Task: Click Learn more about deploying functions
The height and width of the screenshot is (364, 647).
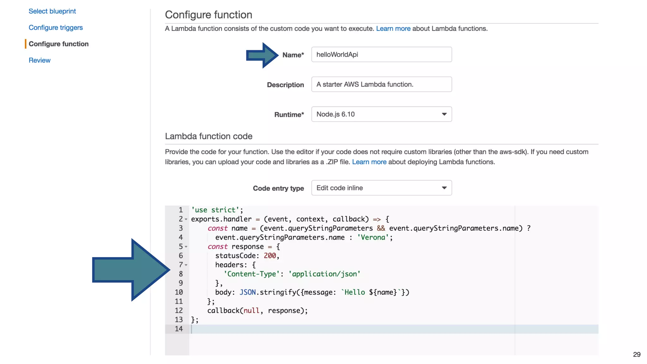Action: click(x=369, y=162)
